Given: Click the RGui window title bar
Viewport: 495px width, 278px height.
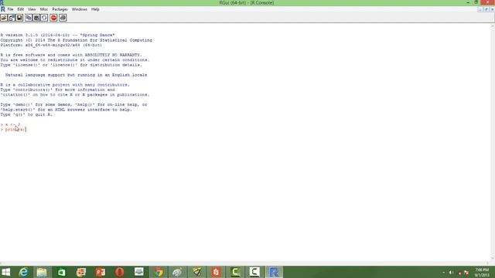Looking at the screenshot, I should (x=247, y=3).
